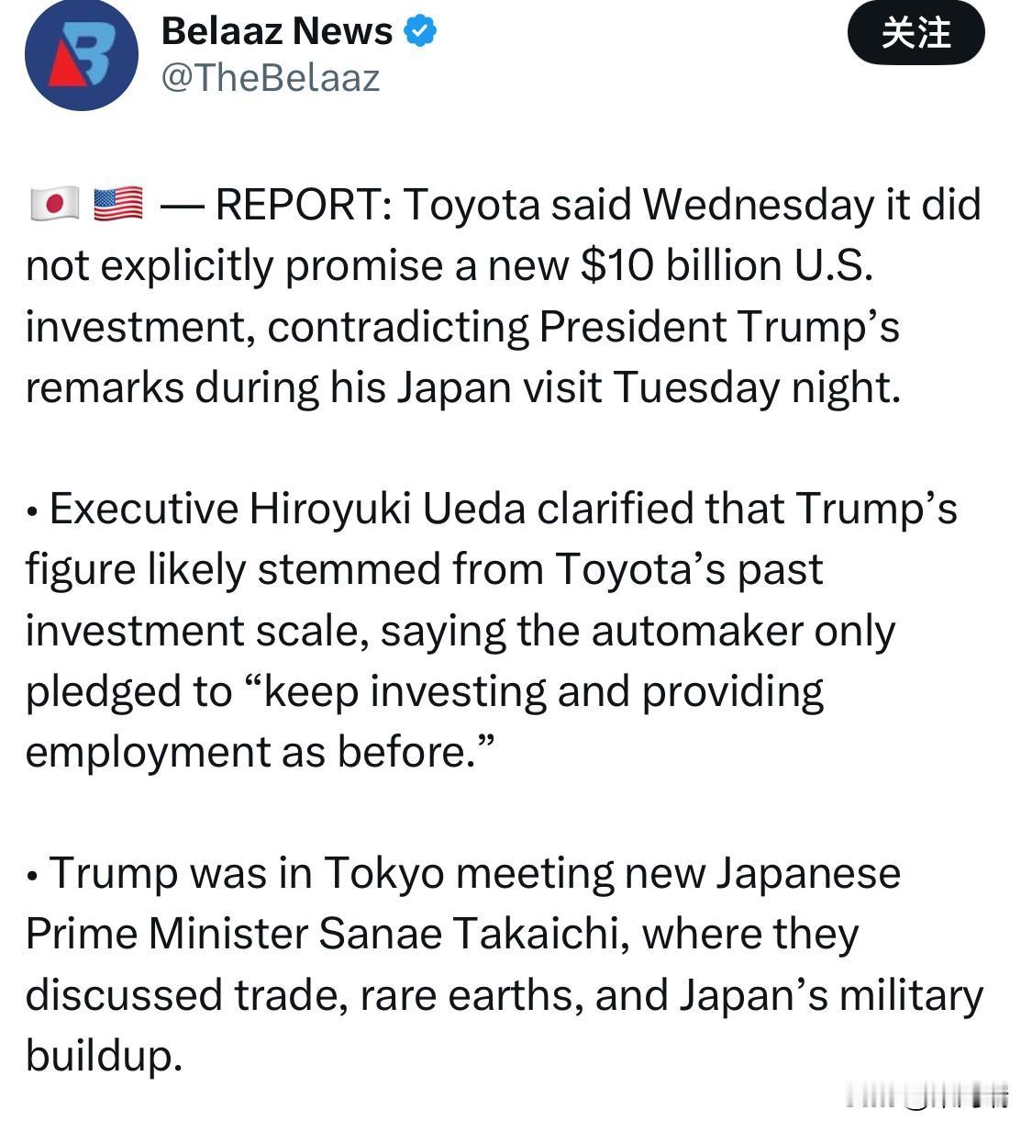
Task: Tap the watermark at bottom right
Action: [x=927, y=1094]
